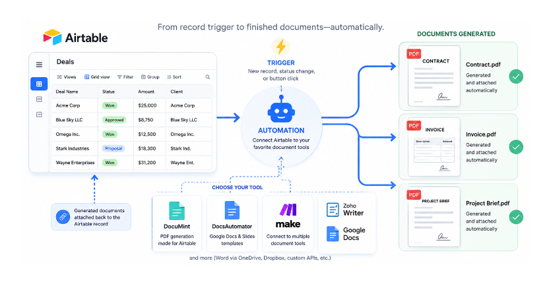Click the Airtable logo
The height and width of the screenshot is (284, 549).
(x=76, y=37)
